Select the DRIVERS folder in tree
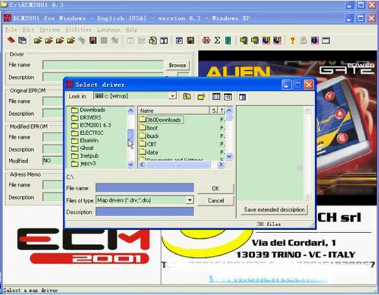Screen dimensions: 379x295 point(86,117)
